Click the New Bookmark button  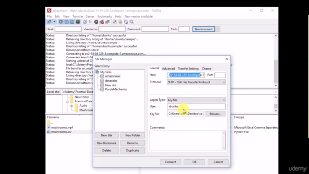107,143
